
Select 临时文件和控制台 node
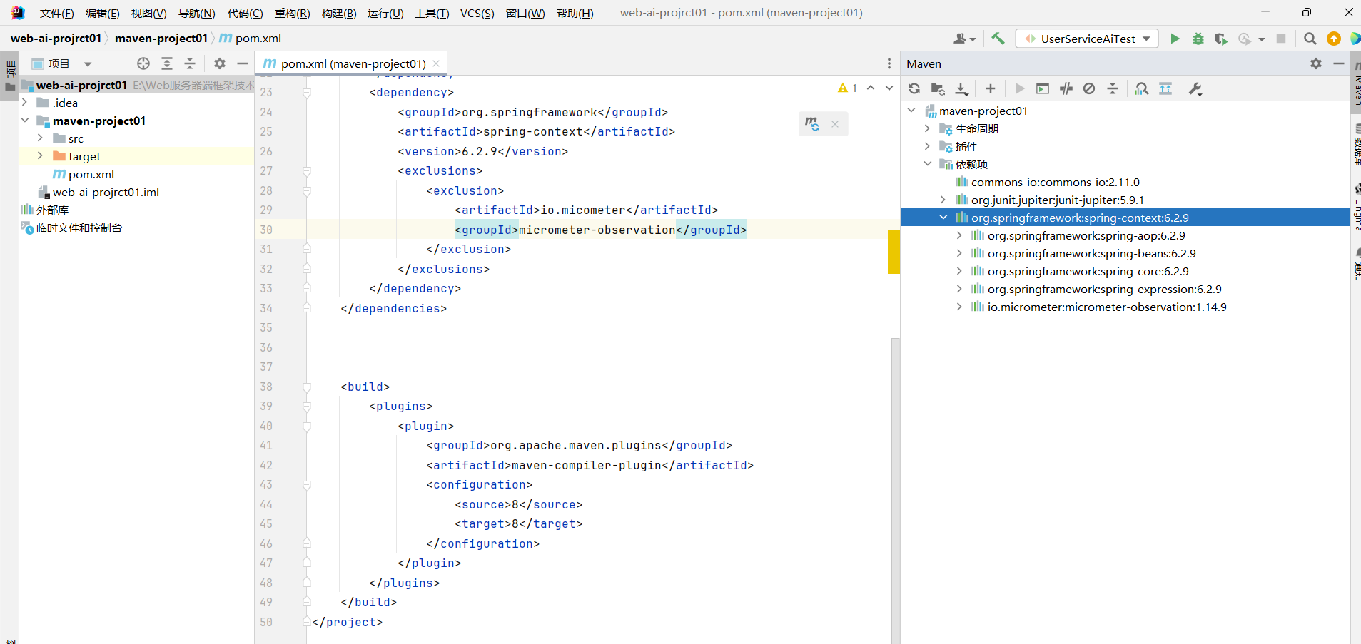coord(79,228)
